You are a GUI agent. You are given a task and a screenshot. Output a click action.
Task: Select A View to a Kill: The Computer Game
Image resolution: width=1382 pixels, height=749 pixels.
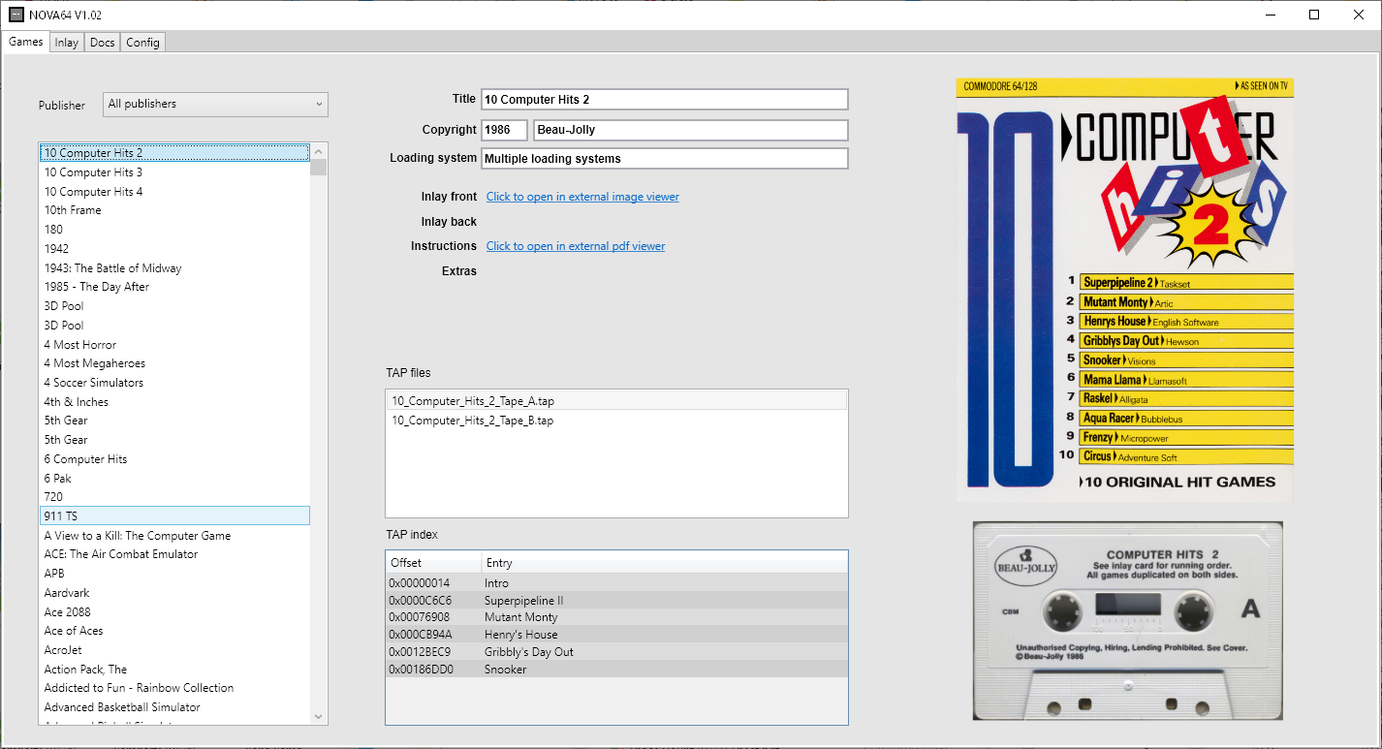[x=174, y=536]
